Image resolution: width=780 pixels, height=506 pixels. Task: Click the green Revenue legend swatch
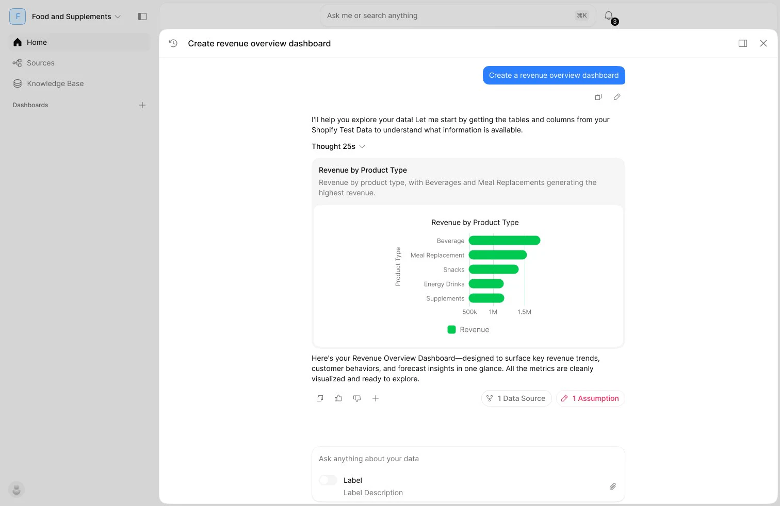coord(451,330)
